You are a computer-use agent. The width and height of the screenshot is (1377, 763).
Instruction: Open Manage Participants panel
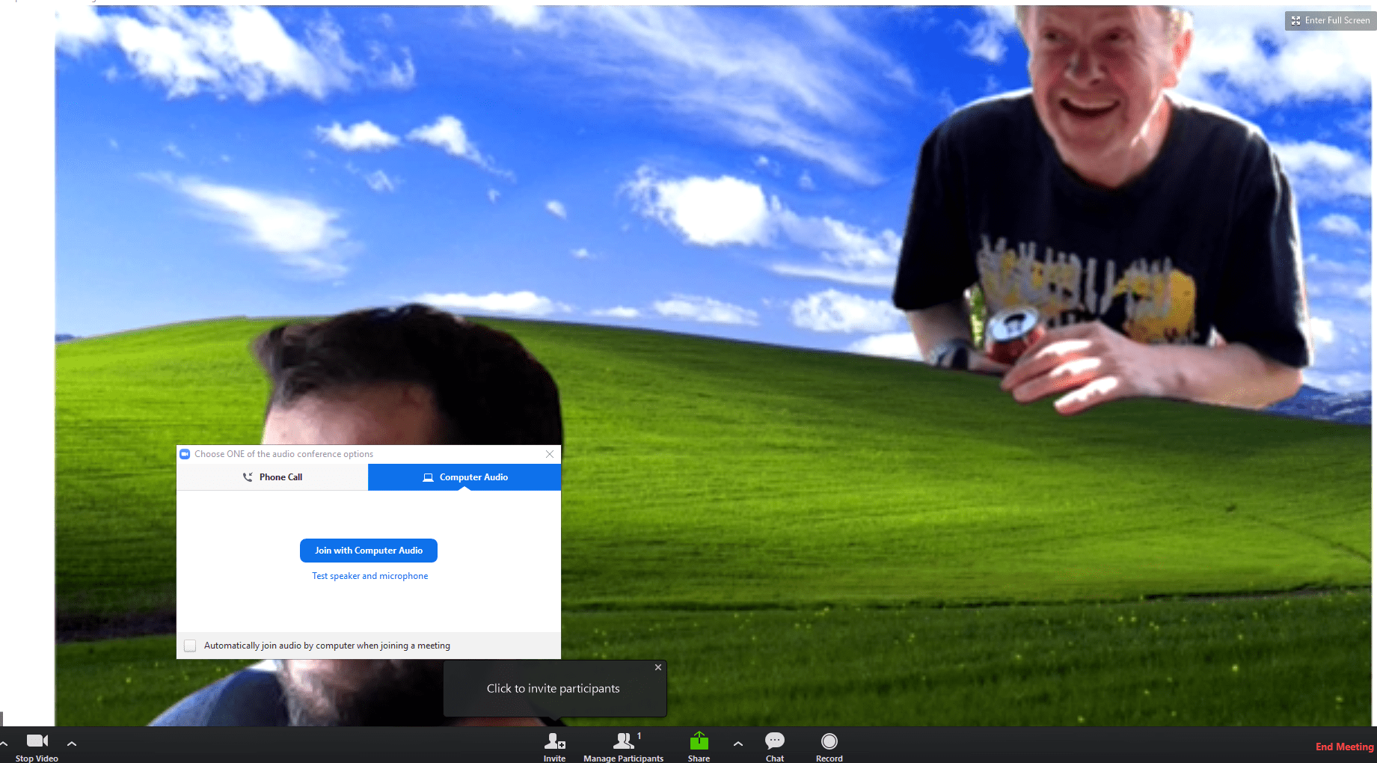(x=624, y=747)
